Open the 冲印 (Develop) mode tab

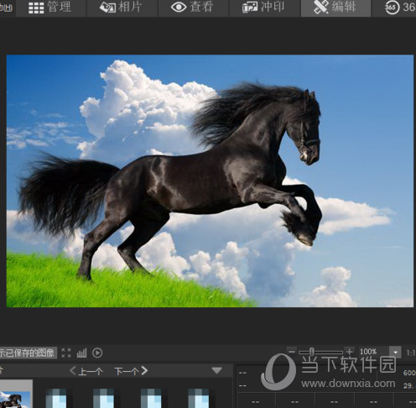pyautogui.click(x=264, y=8)
